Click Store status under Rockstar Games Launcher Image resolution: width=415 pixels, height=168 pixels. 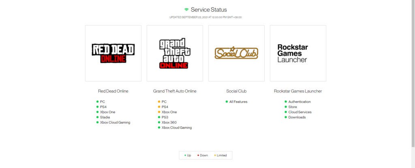click(292, 107)
